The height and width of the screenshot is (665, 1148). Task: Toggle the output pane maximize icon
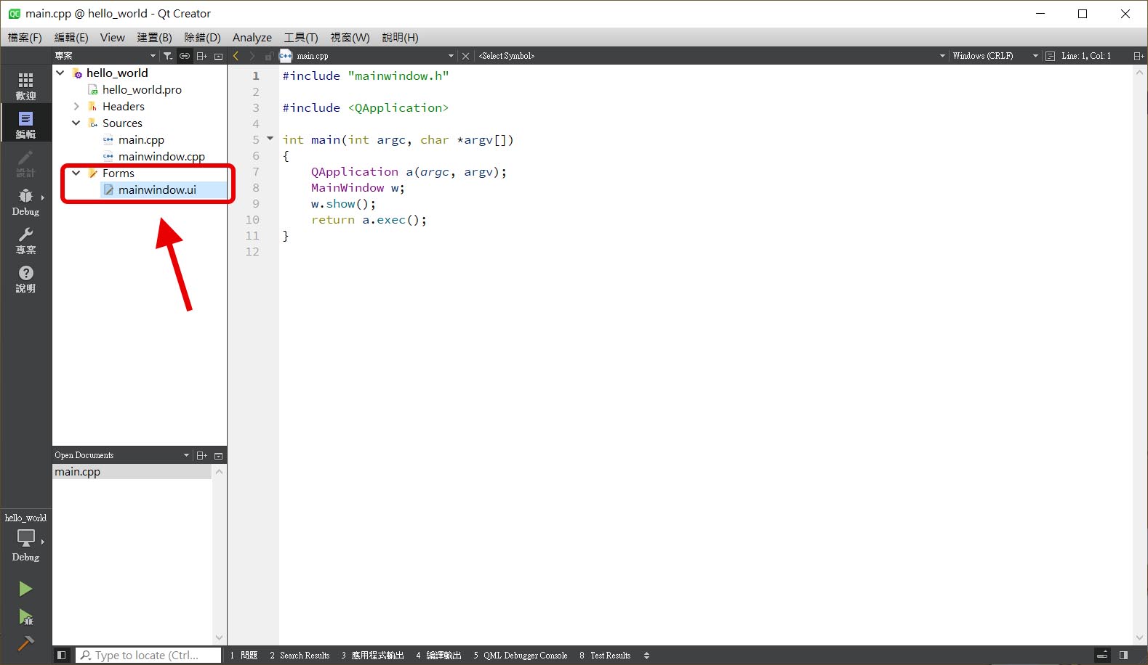click(x=1102, y=655)
